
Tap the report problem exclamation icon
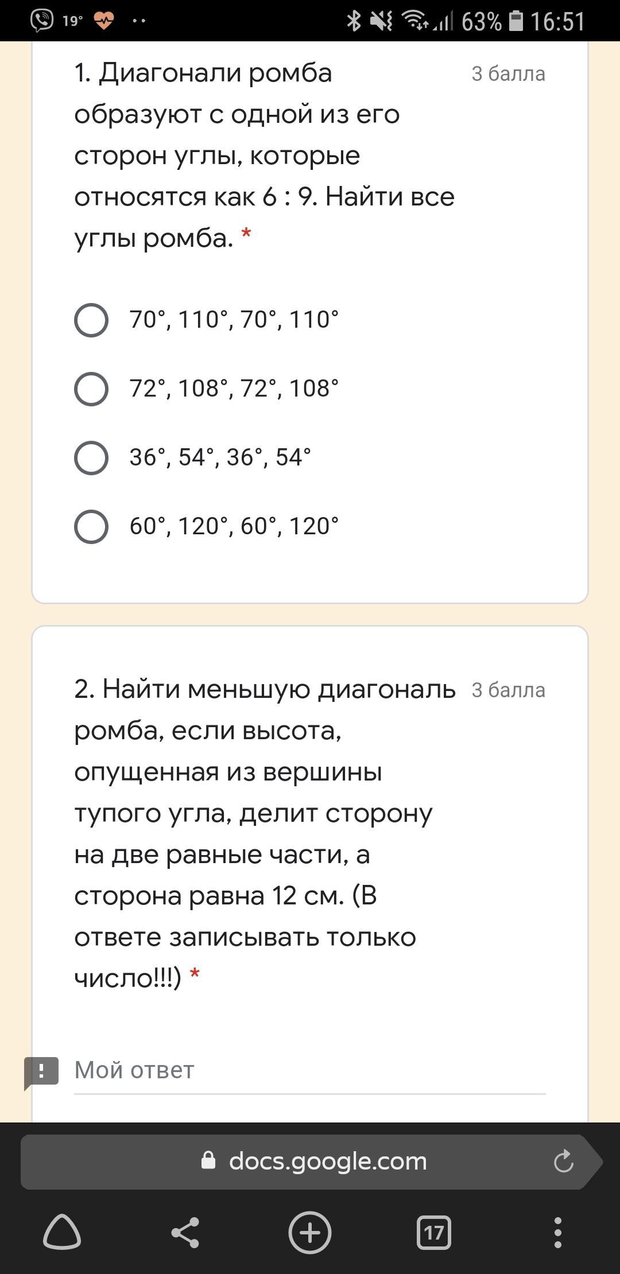(x=41, y=1072)
